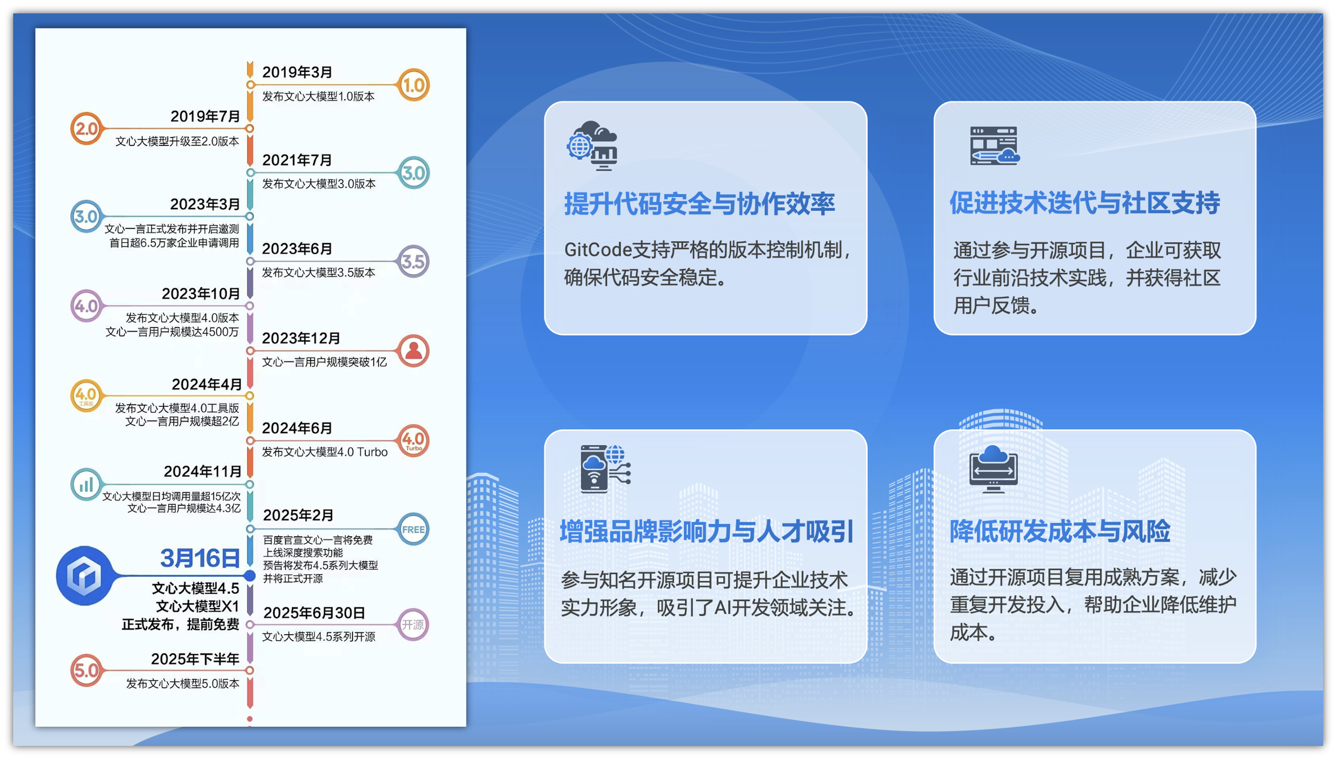The width and height of the screenshot is (1335, 761).
Task: Click the red user icon at 2023年12月
Action: pyautogui.click(x=413, y=351)
